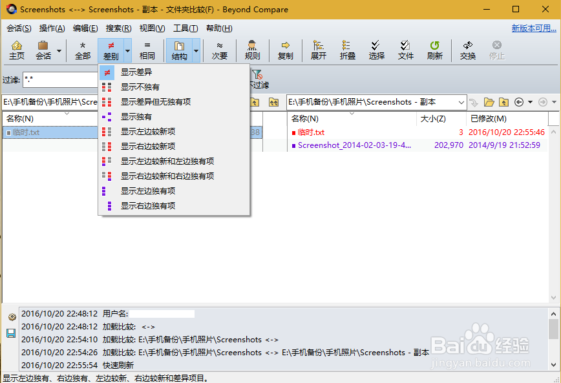
Task: Click the 文件 files toolbar icon
Action: click(406, 50)
